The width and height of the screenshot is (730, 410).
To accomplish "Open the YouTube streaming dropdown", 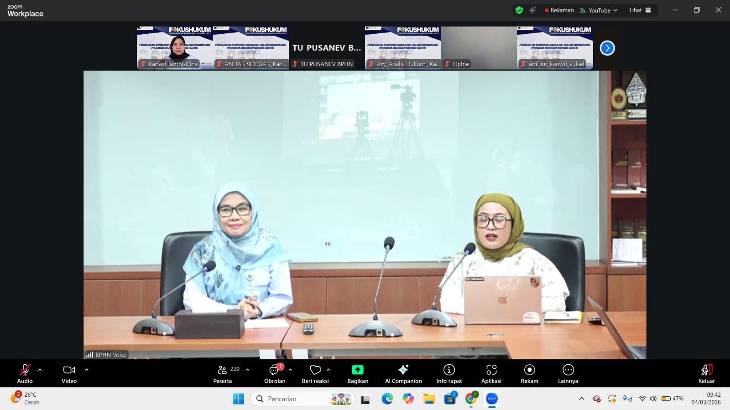I will click(x=598, y=10).
